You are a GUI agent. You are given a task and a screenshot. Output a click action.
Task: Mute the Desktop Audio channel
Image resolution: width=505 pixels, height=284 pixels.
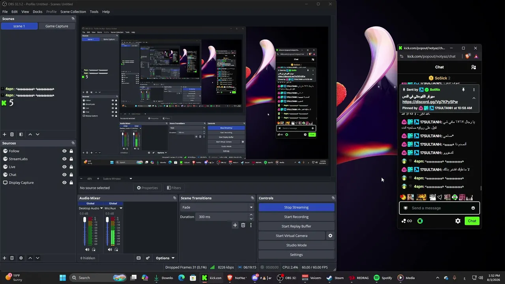click(x=87, y=250)
